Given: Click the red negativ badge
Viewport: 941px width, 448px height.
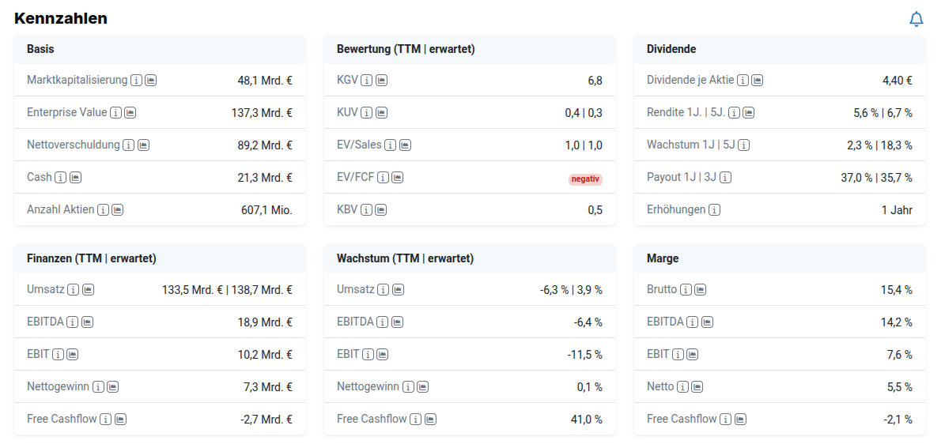Looking at the screenshot, I should [x=585, y=179].
